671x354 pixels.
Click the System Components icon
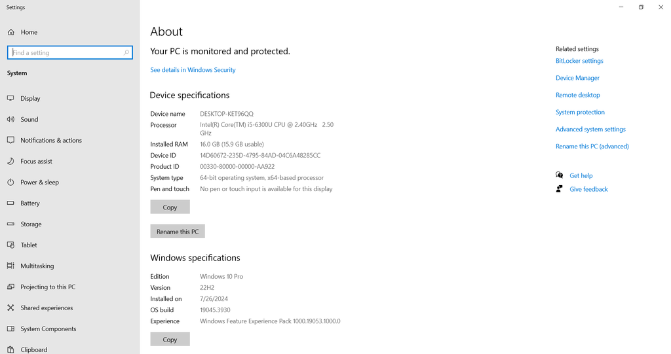click(x=10, y=328)
